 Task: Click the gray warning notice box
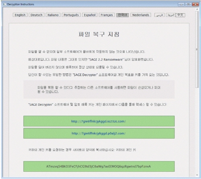click(x=99, y=89)
